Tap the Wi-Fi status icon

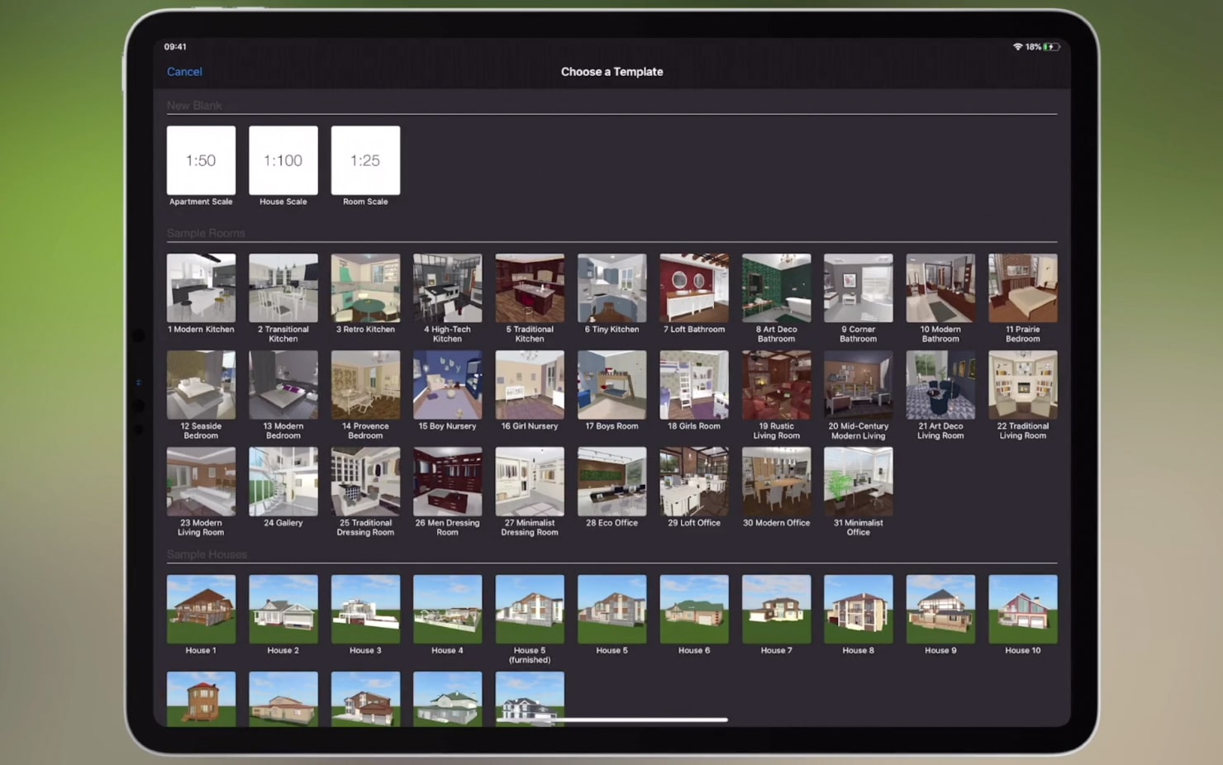tap(1016, 46)
